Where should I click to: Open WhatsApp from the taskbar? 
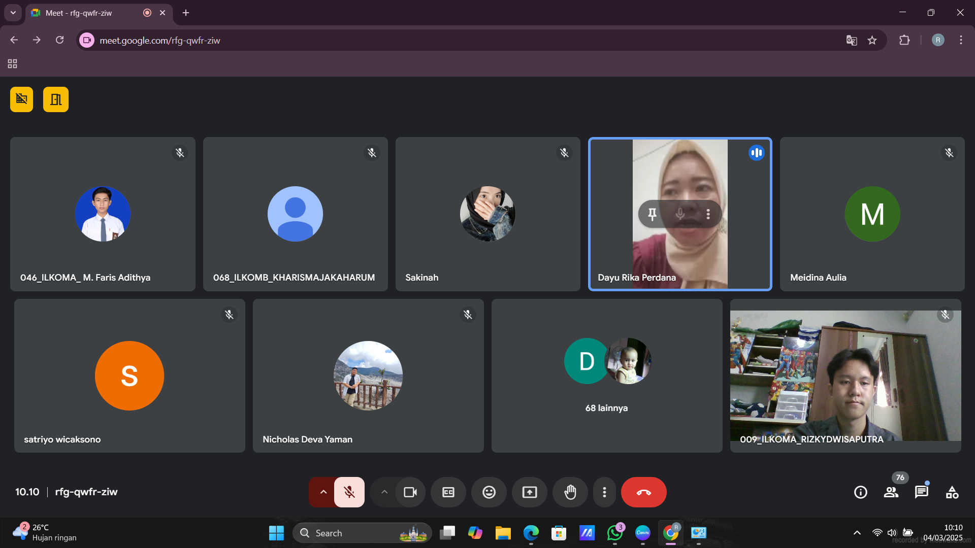(x=614, y=533)
